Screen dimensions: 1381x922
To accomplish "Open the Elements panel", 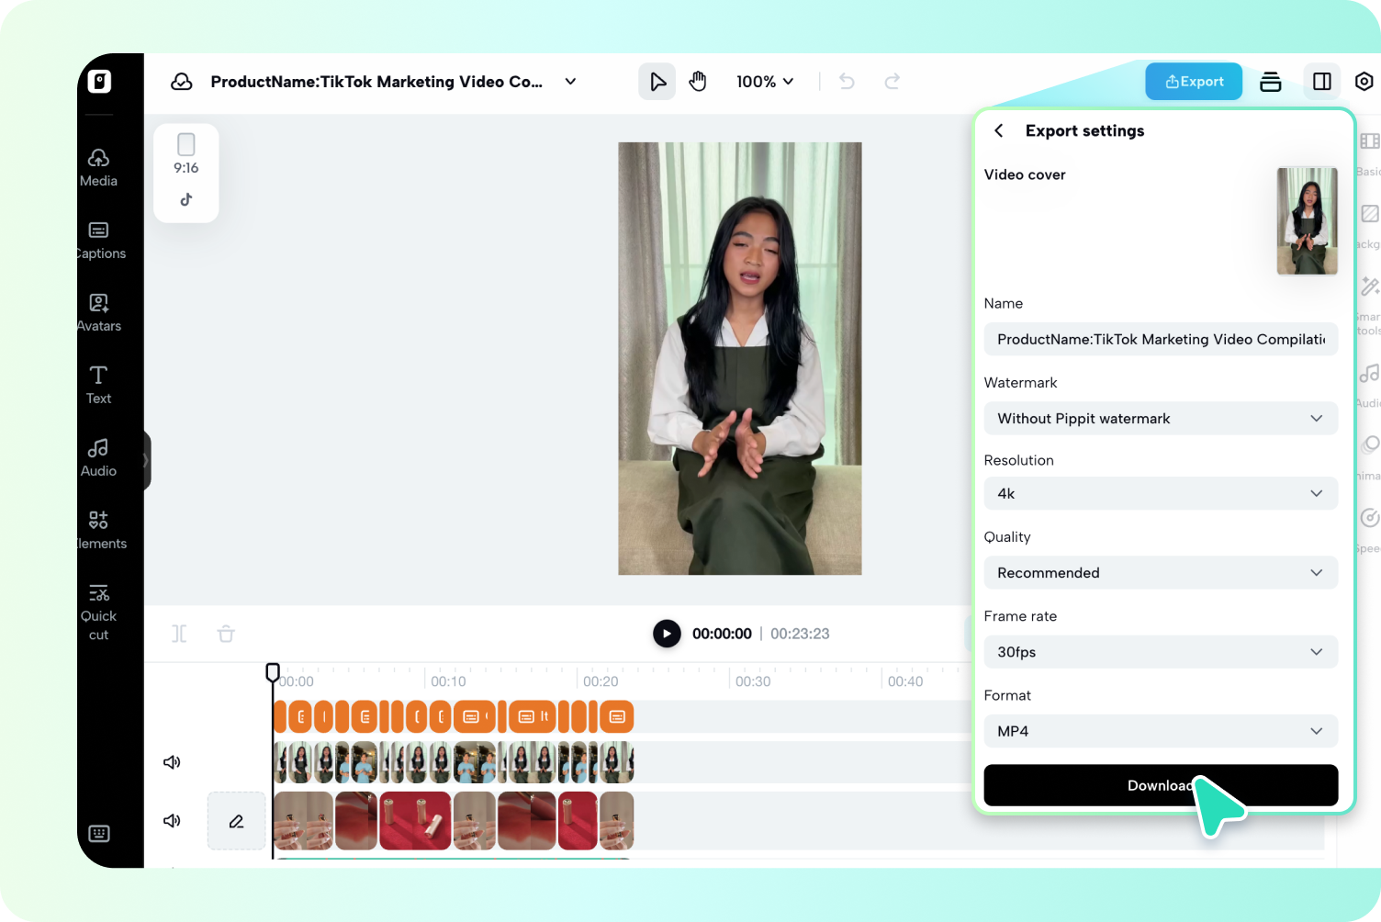I will (98, 529).
